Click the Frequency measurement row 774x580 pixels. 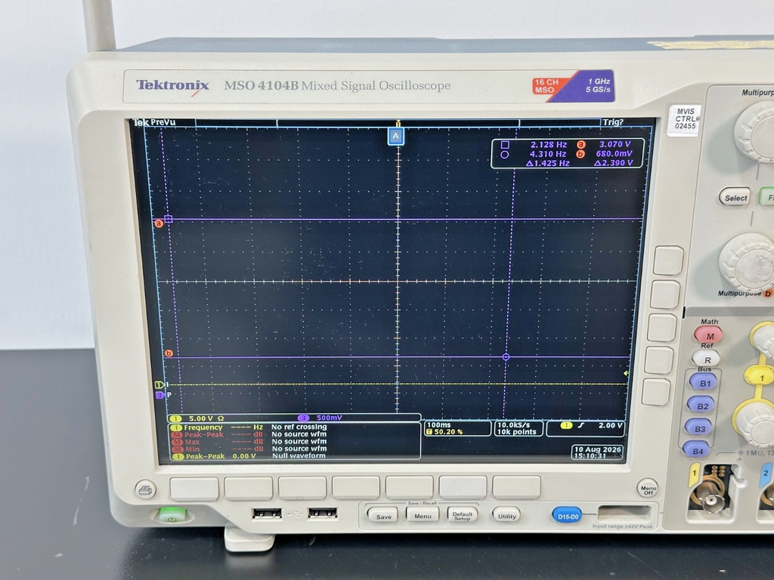[x=249, y=427]
